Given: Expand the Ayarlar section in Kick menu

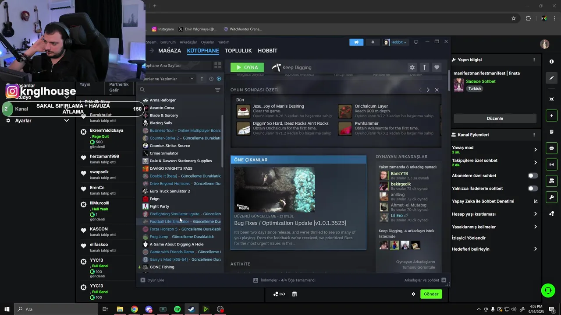Looking at the screenshot, I should [67, 120].
